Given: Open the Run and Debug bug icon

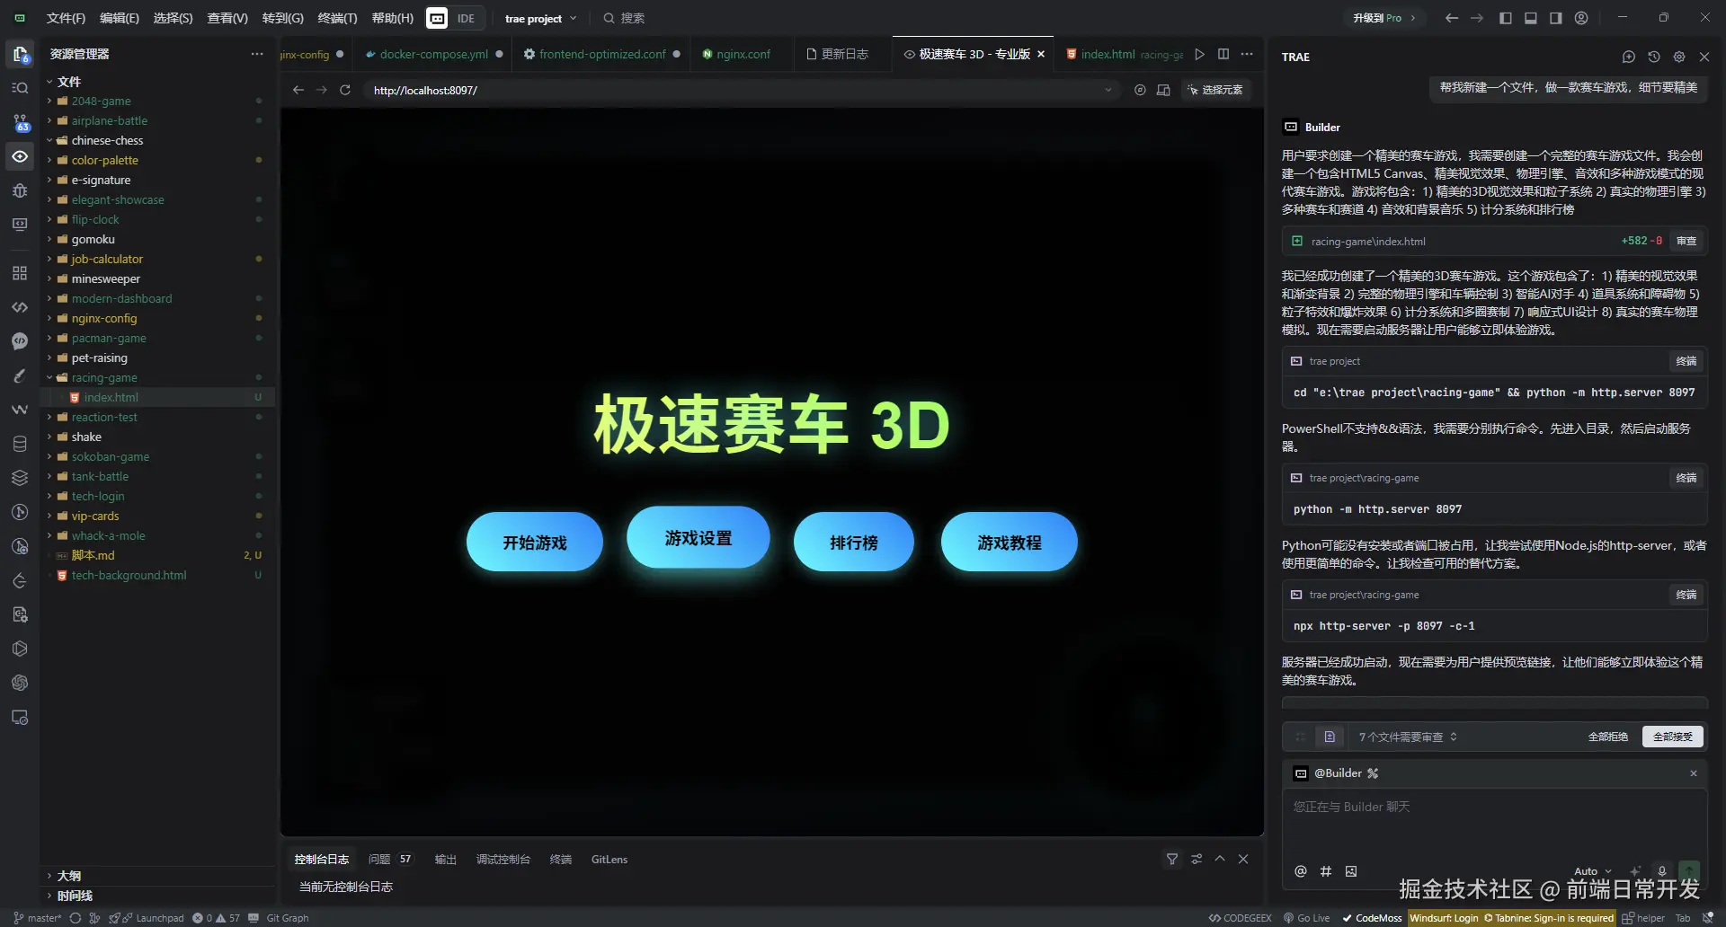Looking at the screenshot, I should click(20, 190).
